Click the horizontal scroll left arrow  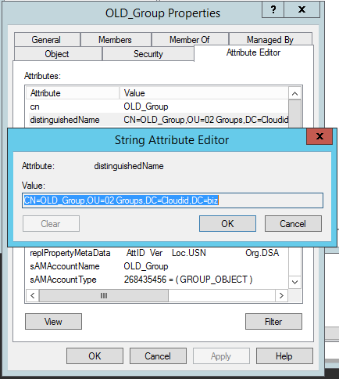click(33, 295)
